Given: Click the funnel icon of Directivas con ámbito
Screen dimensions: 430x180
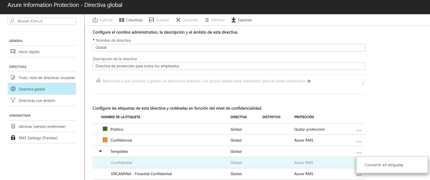Looking at the screenshot, I should (x=13, y=100).
